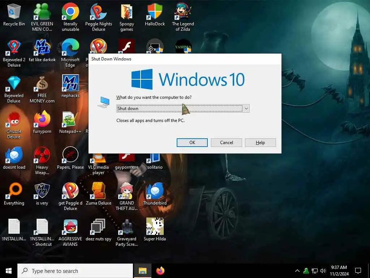Confirm shutdown with the OK button

(x=192, y=143)
